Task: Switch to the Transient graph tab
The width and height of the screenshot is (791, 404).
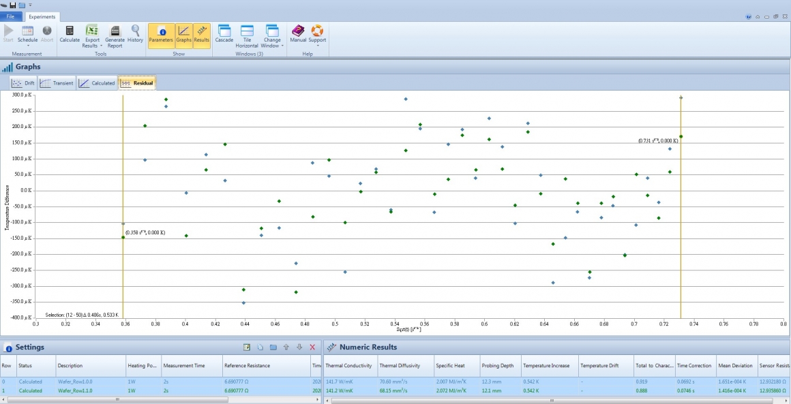Action: point(57,83)
